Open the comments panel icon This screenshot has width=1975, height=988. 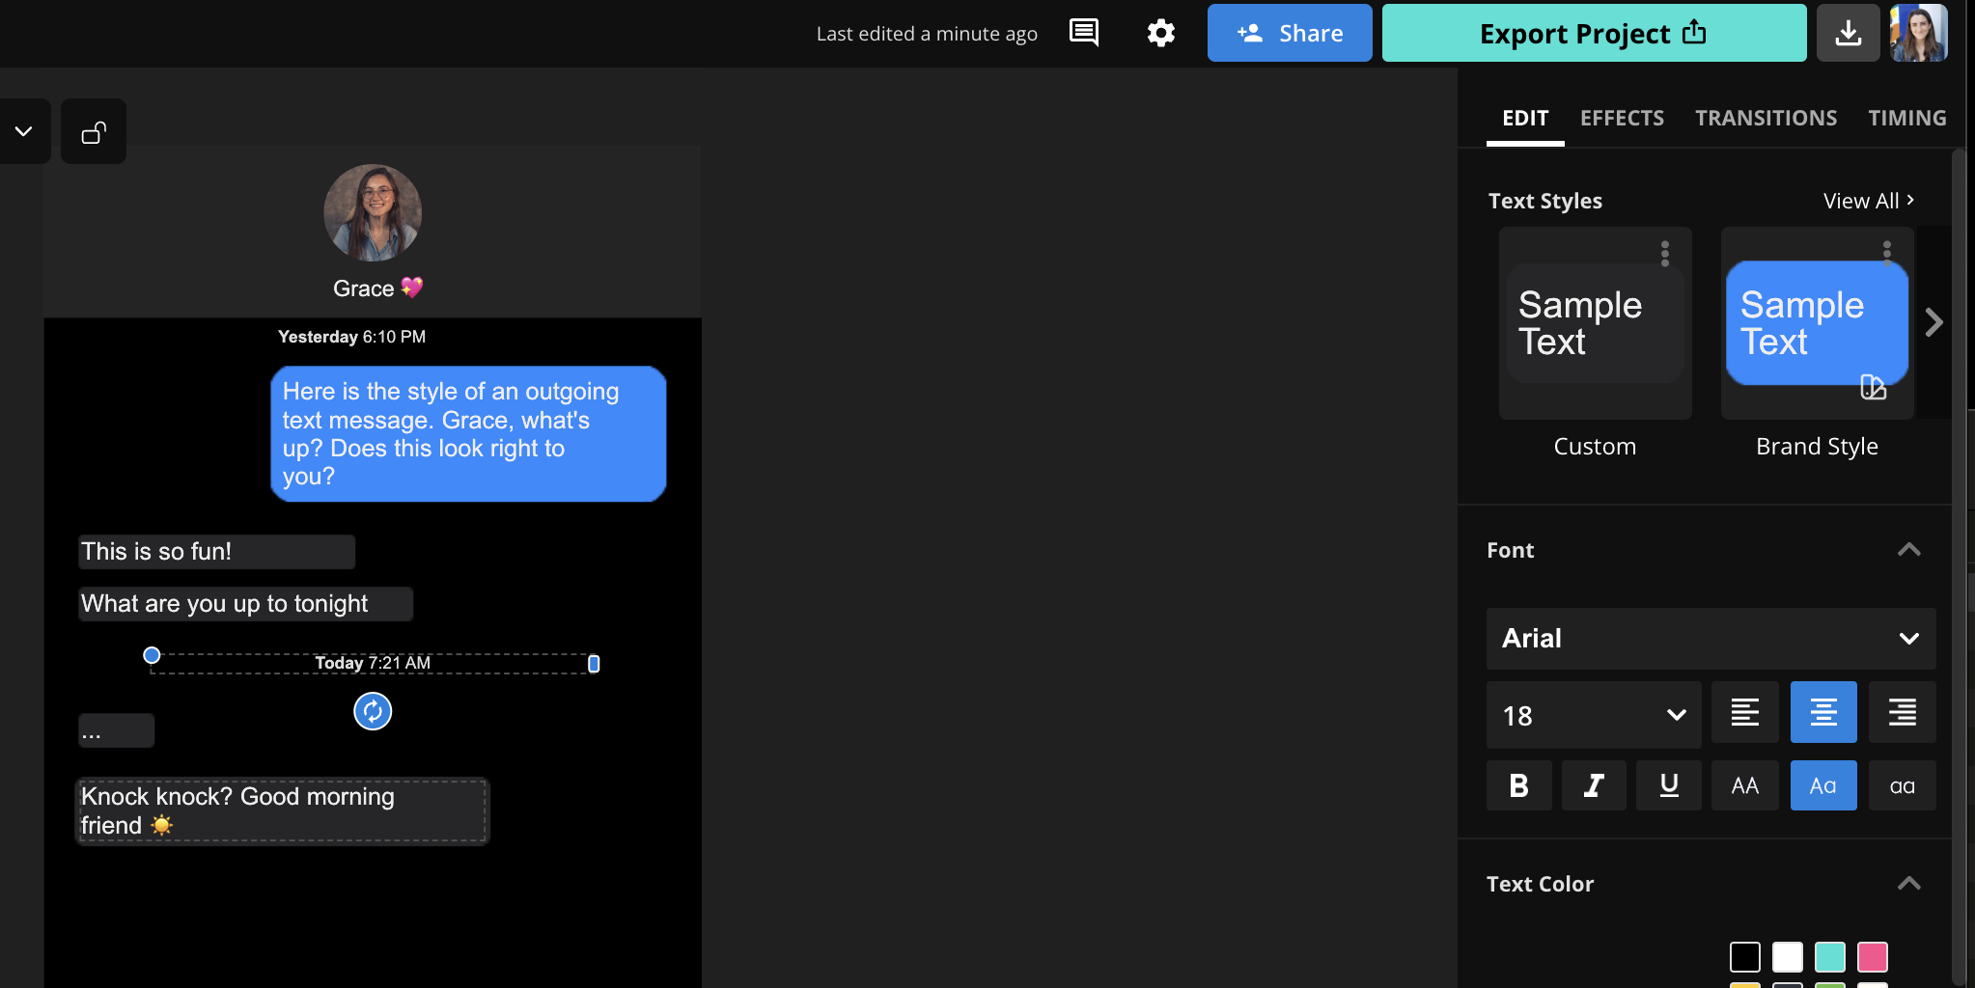coord(1084,33)
